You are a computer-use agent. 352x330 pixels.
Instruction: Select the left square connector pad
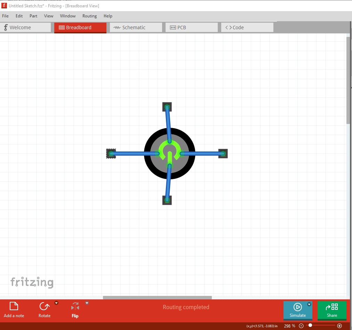pyautogui.click(x=111, y=154)
